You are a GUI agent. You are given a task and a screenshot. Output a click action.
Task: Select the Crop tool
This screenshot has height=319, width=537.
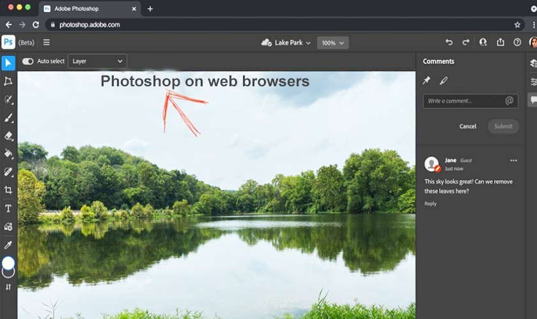(x=8, y=190)
